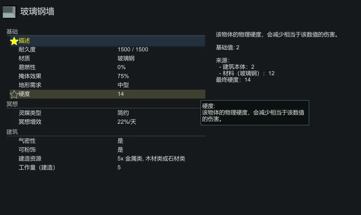Show details for 地形需求

pyautogui.click(x=107, y=85)
